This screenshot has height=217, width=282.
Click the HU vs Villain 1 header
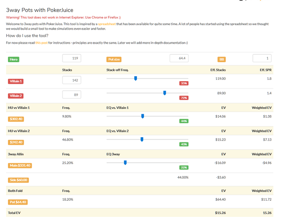point(19,108)
